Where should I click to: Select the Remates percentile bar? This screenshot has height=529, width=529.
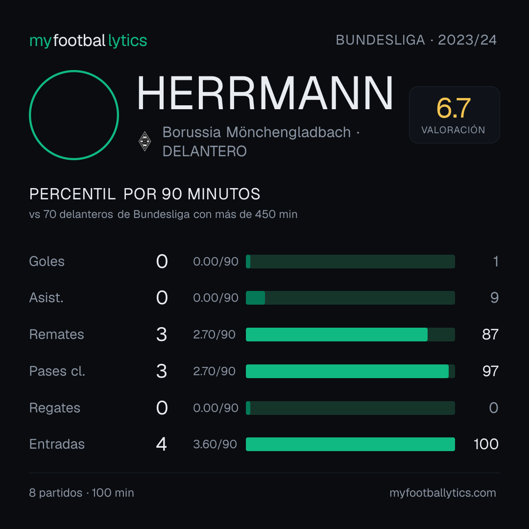[350, 335]
